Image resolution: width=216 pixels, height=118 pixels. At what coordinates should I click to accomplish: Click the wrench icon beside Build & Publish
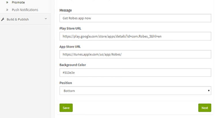click(3, 19)
